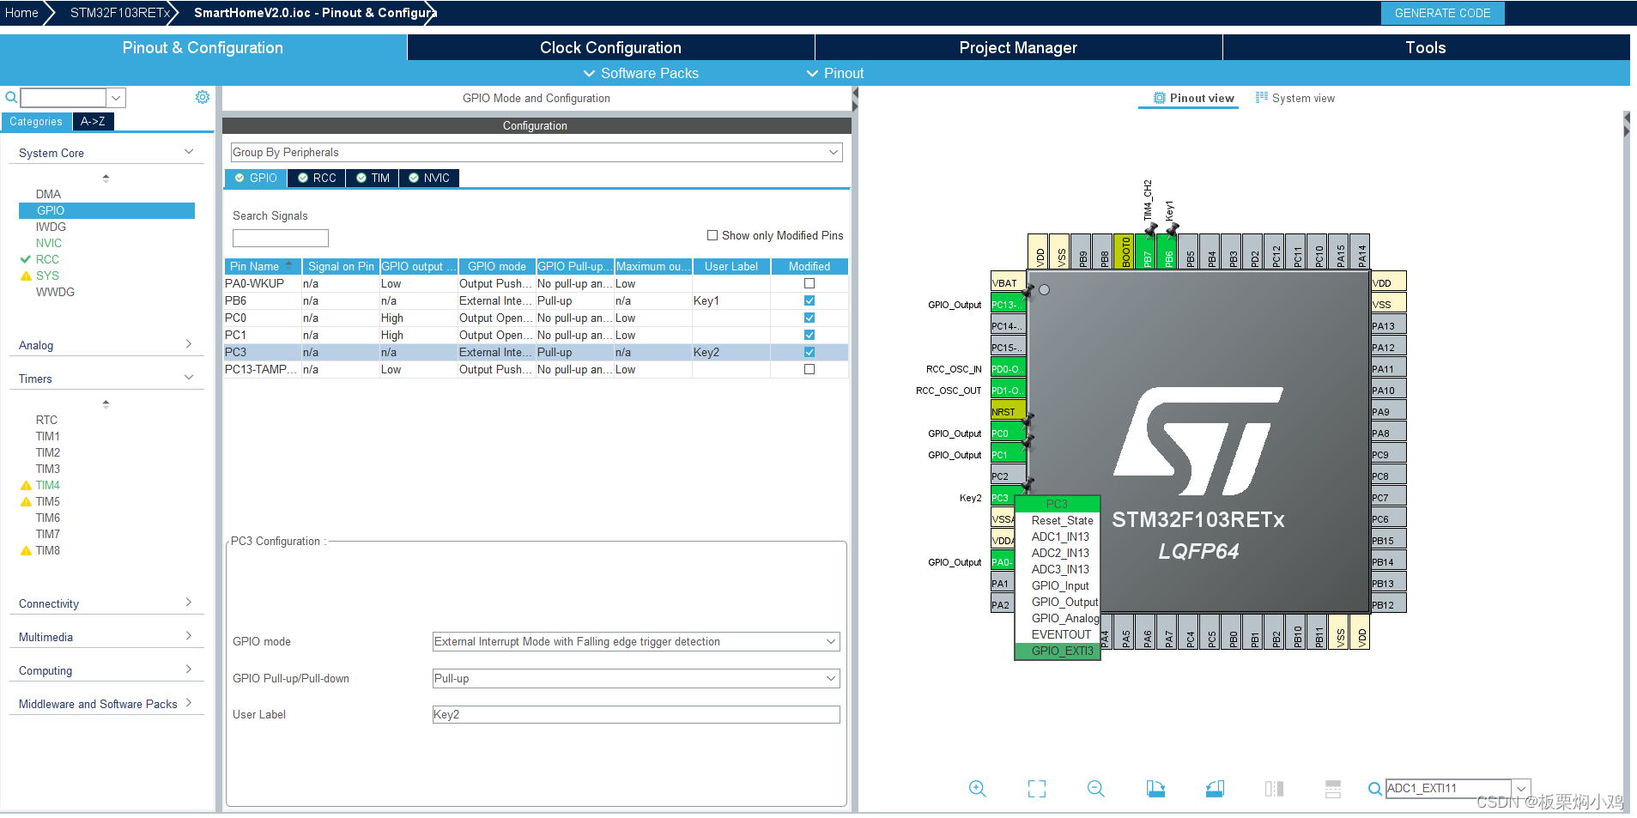Select the NVIC peripheral tab
Screen dimensions: 1637x818
coord(429,178)
